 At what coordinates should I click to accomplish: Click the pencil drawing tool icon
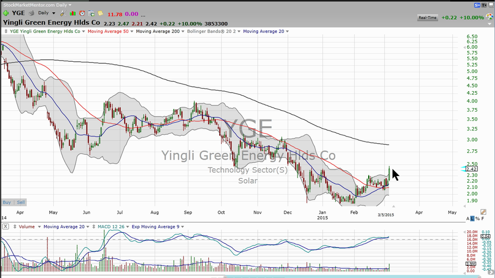(483, 212)
